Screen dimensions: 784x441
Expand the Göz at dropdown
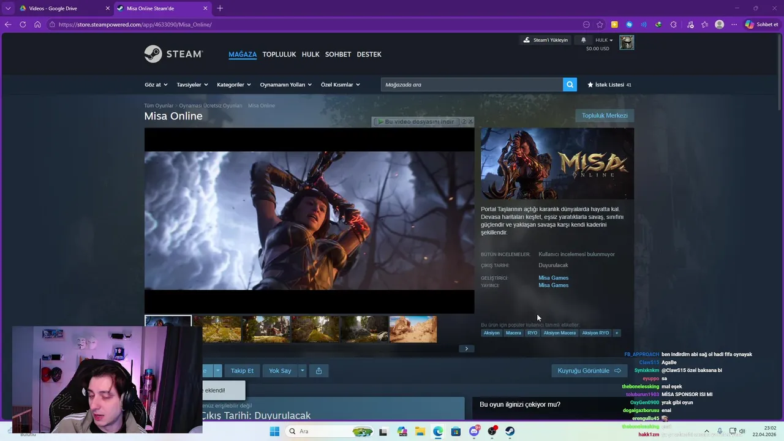pos(156,85)
